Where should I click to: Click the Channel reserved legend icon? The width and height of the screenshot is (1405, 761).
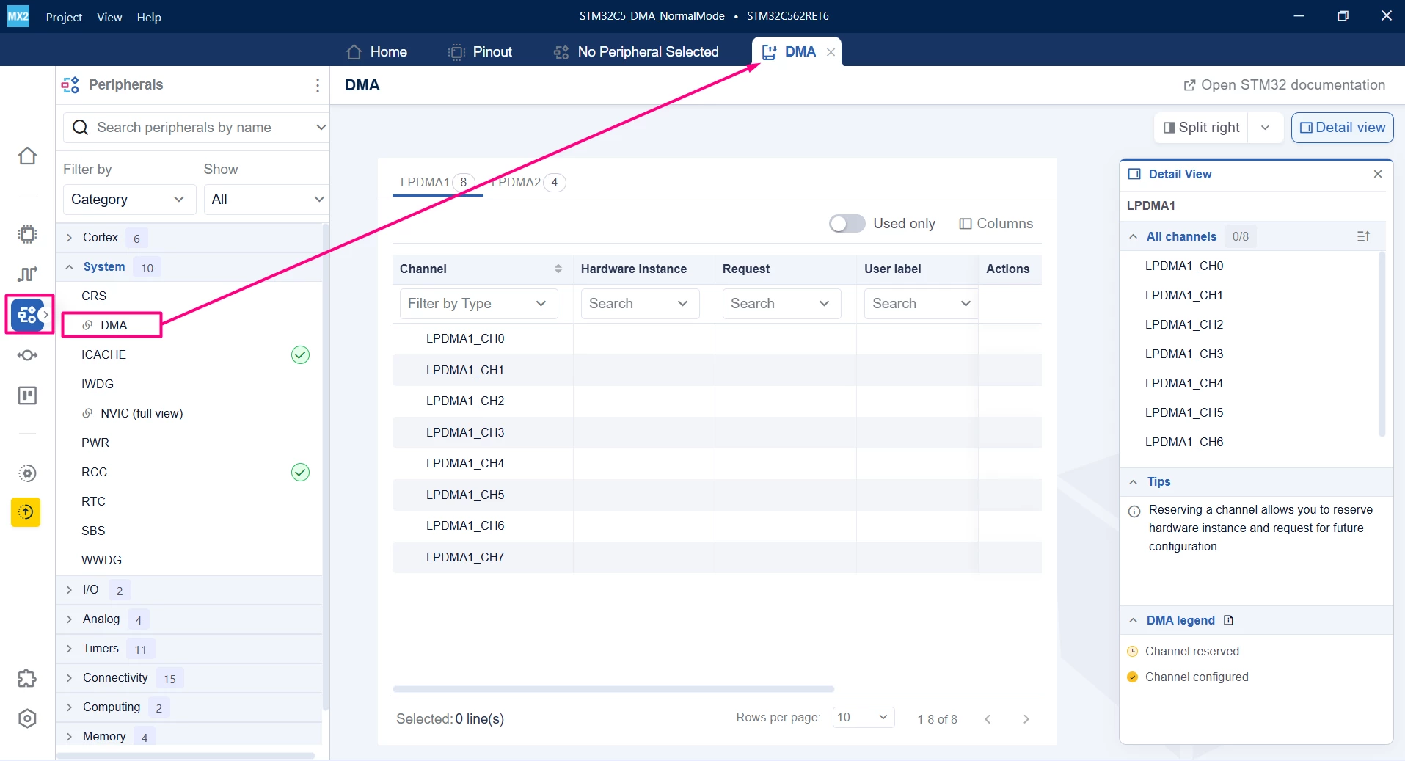coord(1133,651)
